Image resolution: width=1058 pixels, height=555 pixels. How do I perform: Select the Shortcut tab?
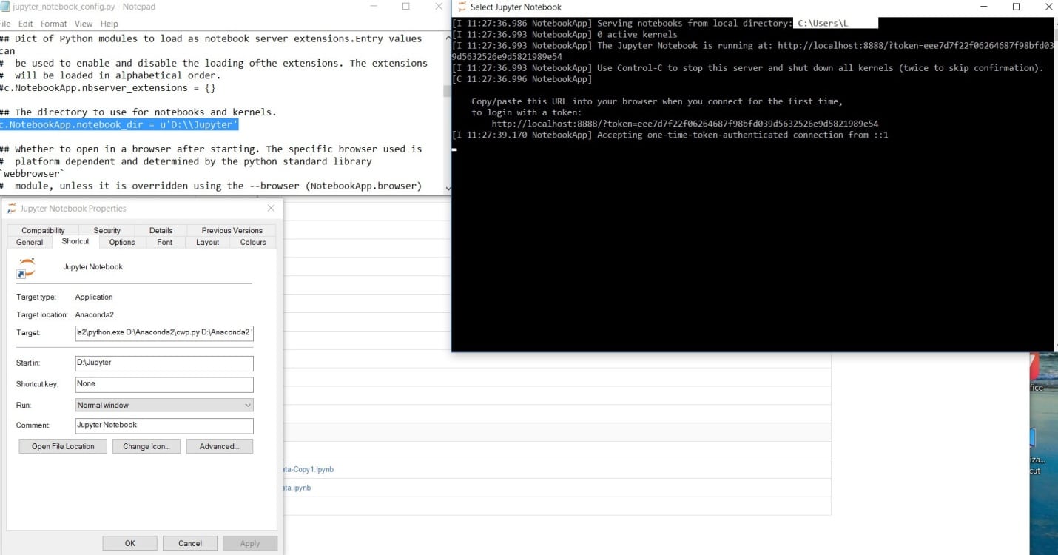click(75, 241)
